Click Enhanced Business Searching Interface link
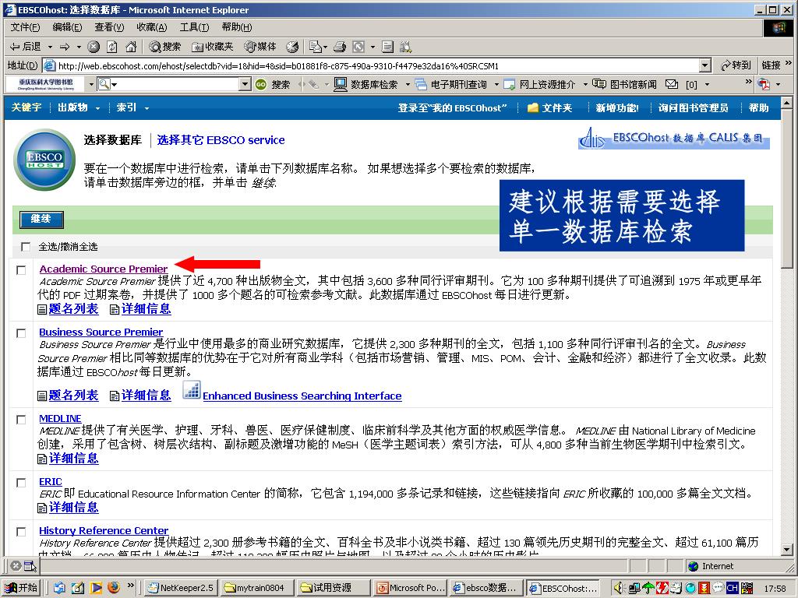This screenshot has width=798, height=598. pos(302,396)
